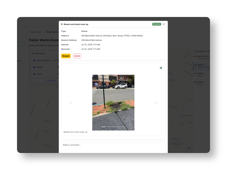The height and width of the screenshot is (170, 227).
Task: Go to previous photo arrow
Action: pyautogui.click(x=71, y=103)
